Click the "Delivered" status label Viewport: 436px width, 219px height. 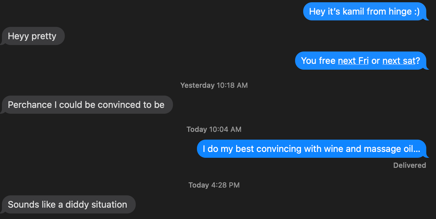(x=409, y=165)
